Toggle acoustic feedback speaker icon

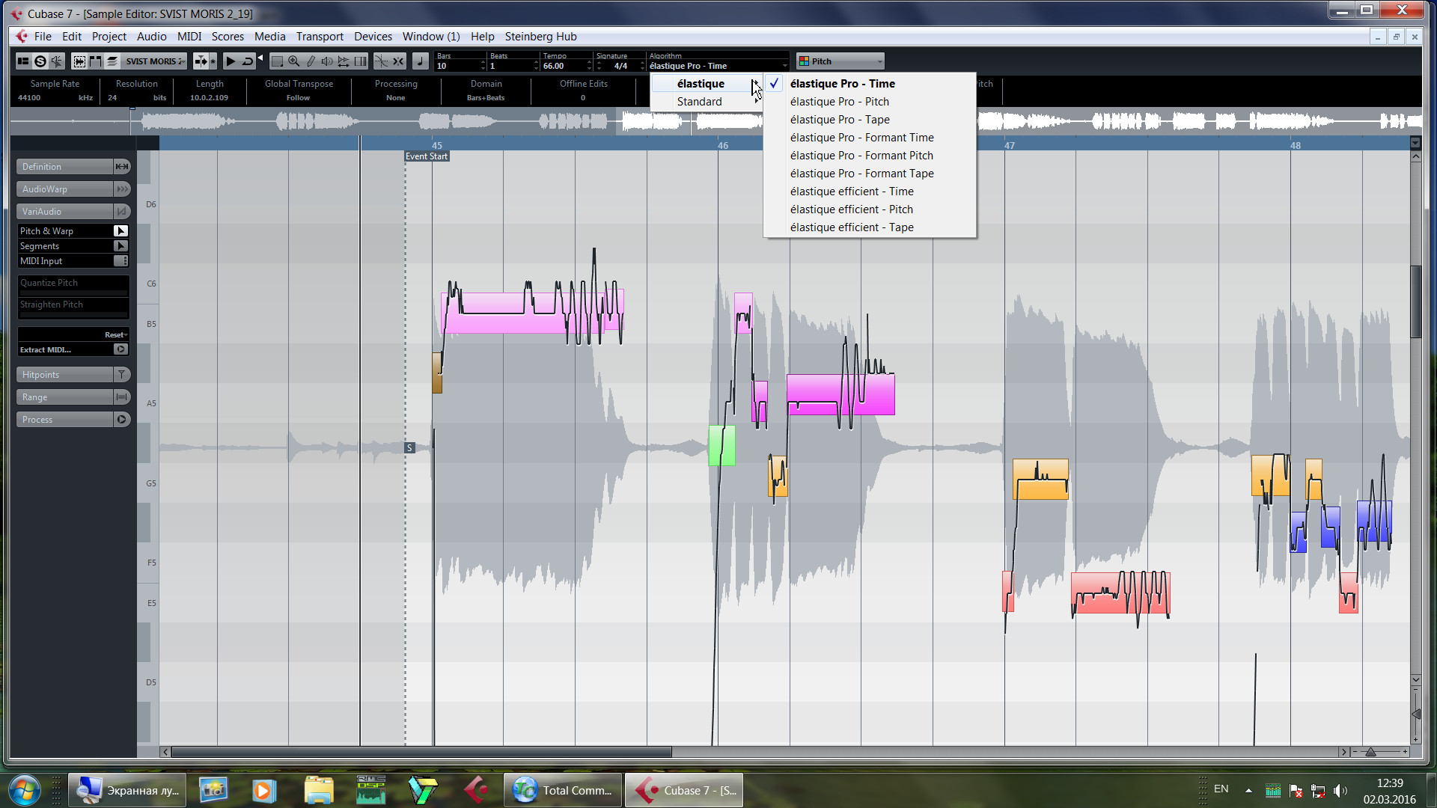coord(57,61)
